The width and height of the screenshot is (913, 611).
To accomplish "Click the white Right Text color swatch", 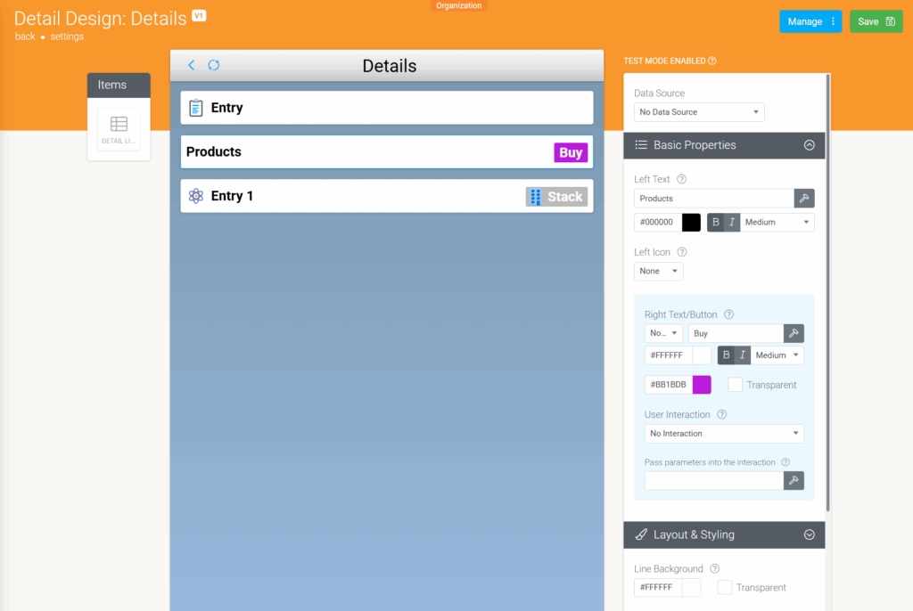I will (x=702, y=355).
